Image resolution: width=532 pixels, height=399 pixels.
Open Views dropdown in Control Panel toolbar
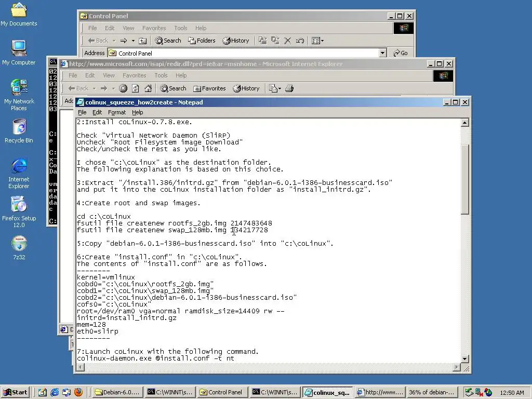[x=317, y=41]
